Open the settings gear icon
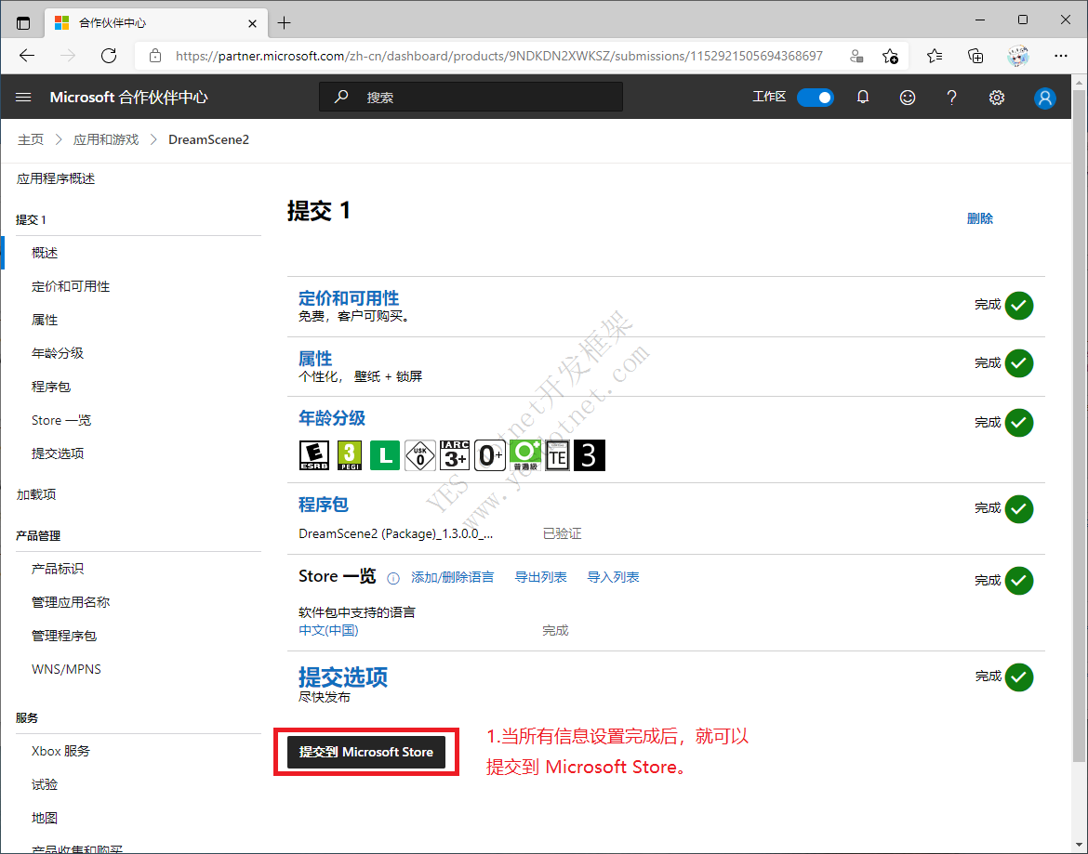Viewport: 1088px width, 854px height. click(997, 98)
